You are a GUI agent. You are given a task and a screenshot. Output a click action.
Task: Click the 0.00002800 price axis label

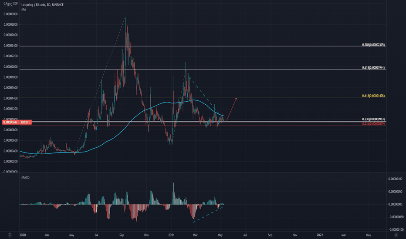(x=10, y=25)
